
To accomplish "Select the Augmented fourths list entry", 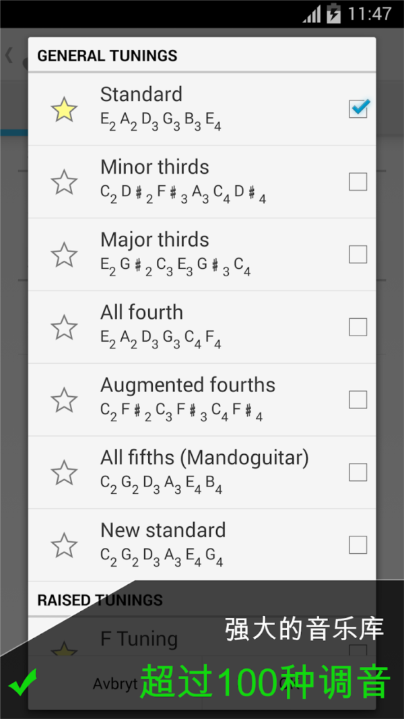I will click(202, 399).
